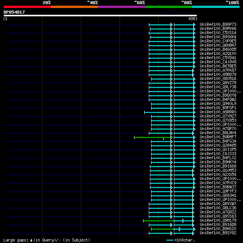
Task: Select the query name BP054817
Action: (14, 12)
